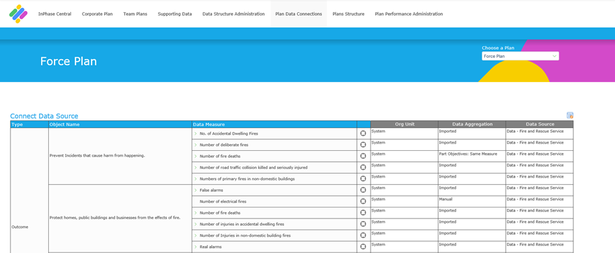Screen dimensions: 615x253
Task: Click Data Source cell for electrical fires row
Action: coord(540,201)
